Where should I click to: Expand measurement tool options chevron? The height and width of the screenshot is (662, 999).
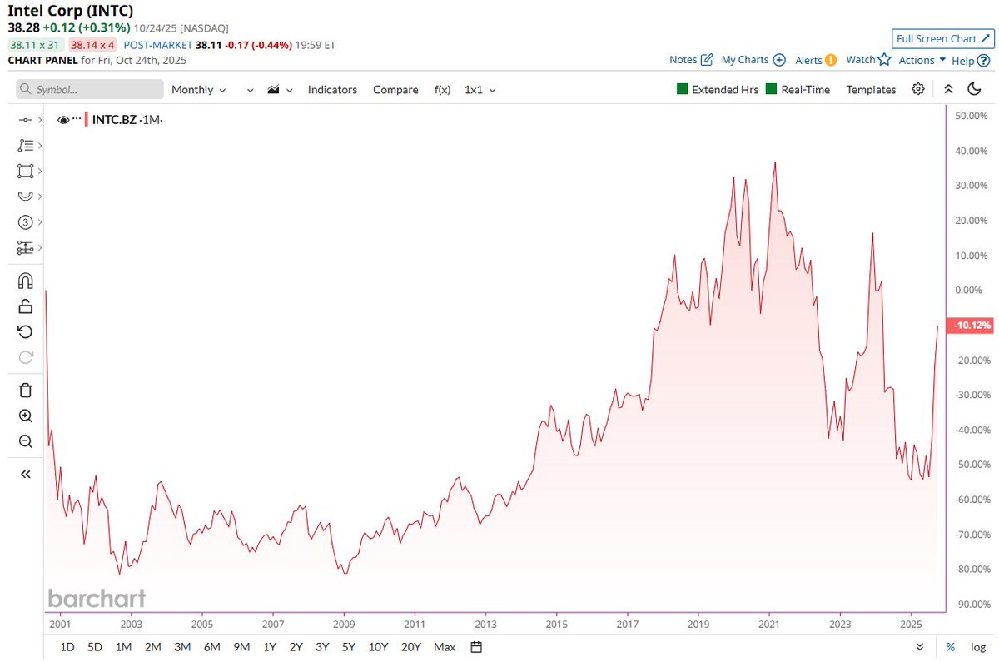(x=39, y=248)
